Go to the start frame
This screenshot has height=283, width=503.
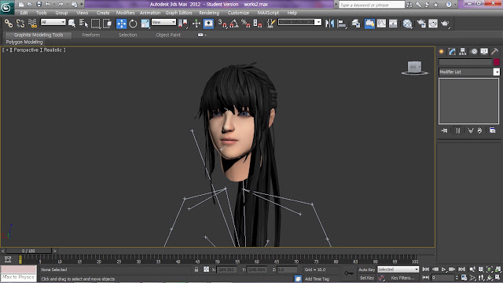426,270
